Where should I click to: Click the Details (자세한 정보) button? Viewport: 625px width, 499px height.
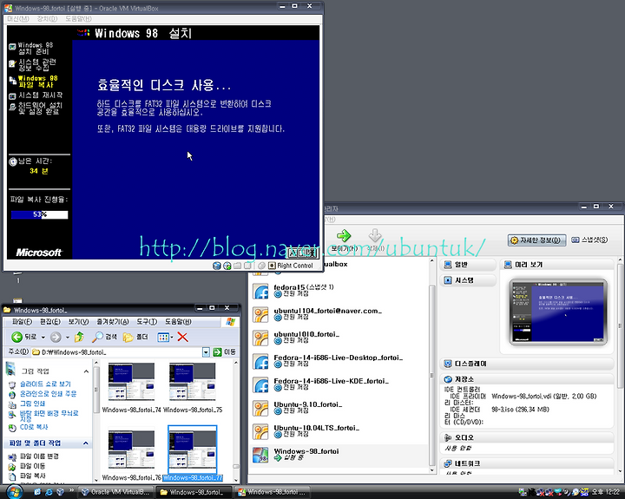pos(536,240)
